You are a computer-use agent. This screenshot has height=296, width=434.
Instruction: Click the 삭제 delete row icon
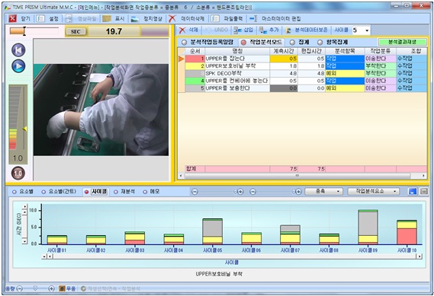(182, 30)
